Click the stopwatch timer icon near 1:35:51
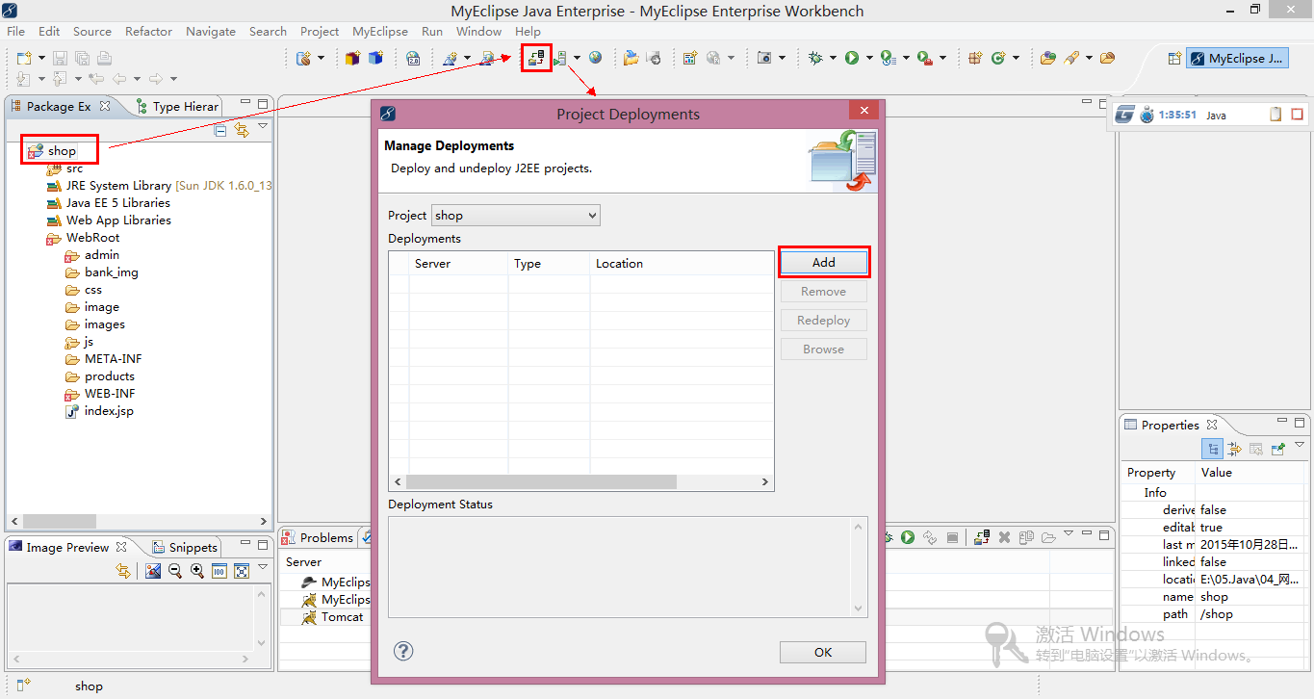1314x699 pixels. pyautogui.click(x=1147, y=115)
